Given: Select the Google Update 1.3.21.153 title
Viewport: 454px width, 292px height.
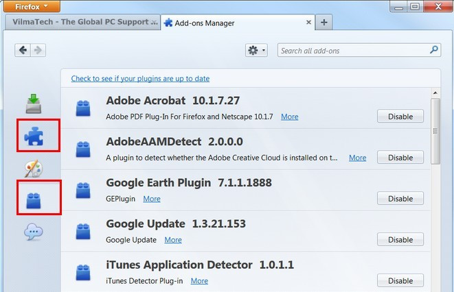Looking at the screenshot, I should [x=176, y=223].
